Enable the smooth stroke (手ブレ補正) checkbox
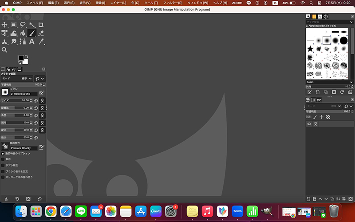 (x=3, y=165)
